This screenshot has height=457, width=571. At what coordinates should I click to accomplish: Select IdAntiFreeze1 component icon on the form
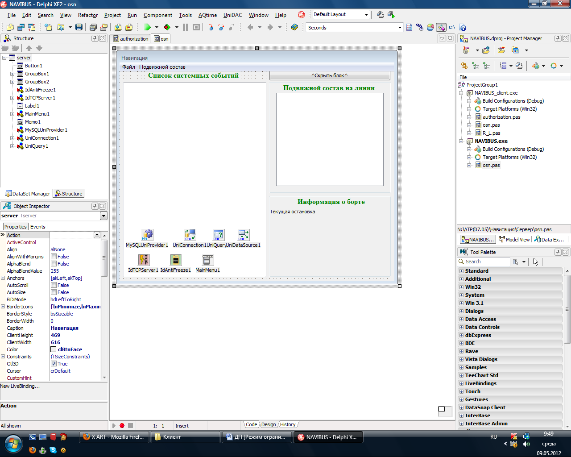tap(176, 260)
